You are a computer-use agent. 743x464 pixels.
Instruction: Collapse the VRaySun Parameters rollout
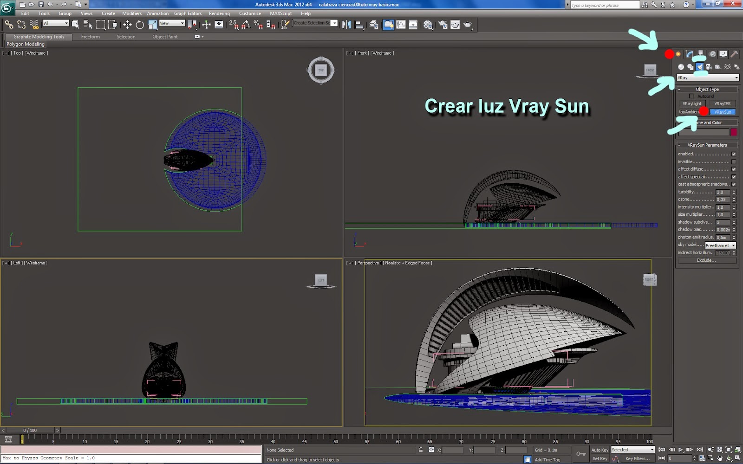(679, 145)
